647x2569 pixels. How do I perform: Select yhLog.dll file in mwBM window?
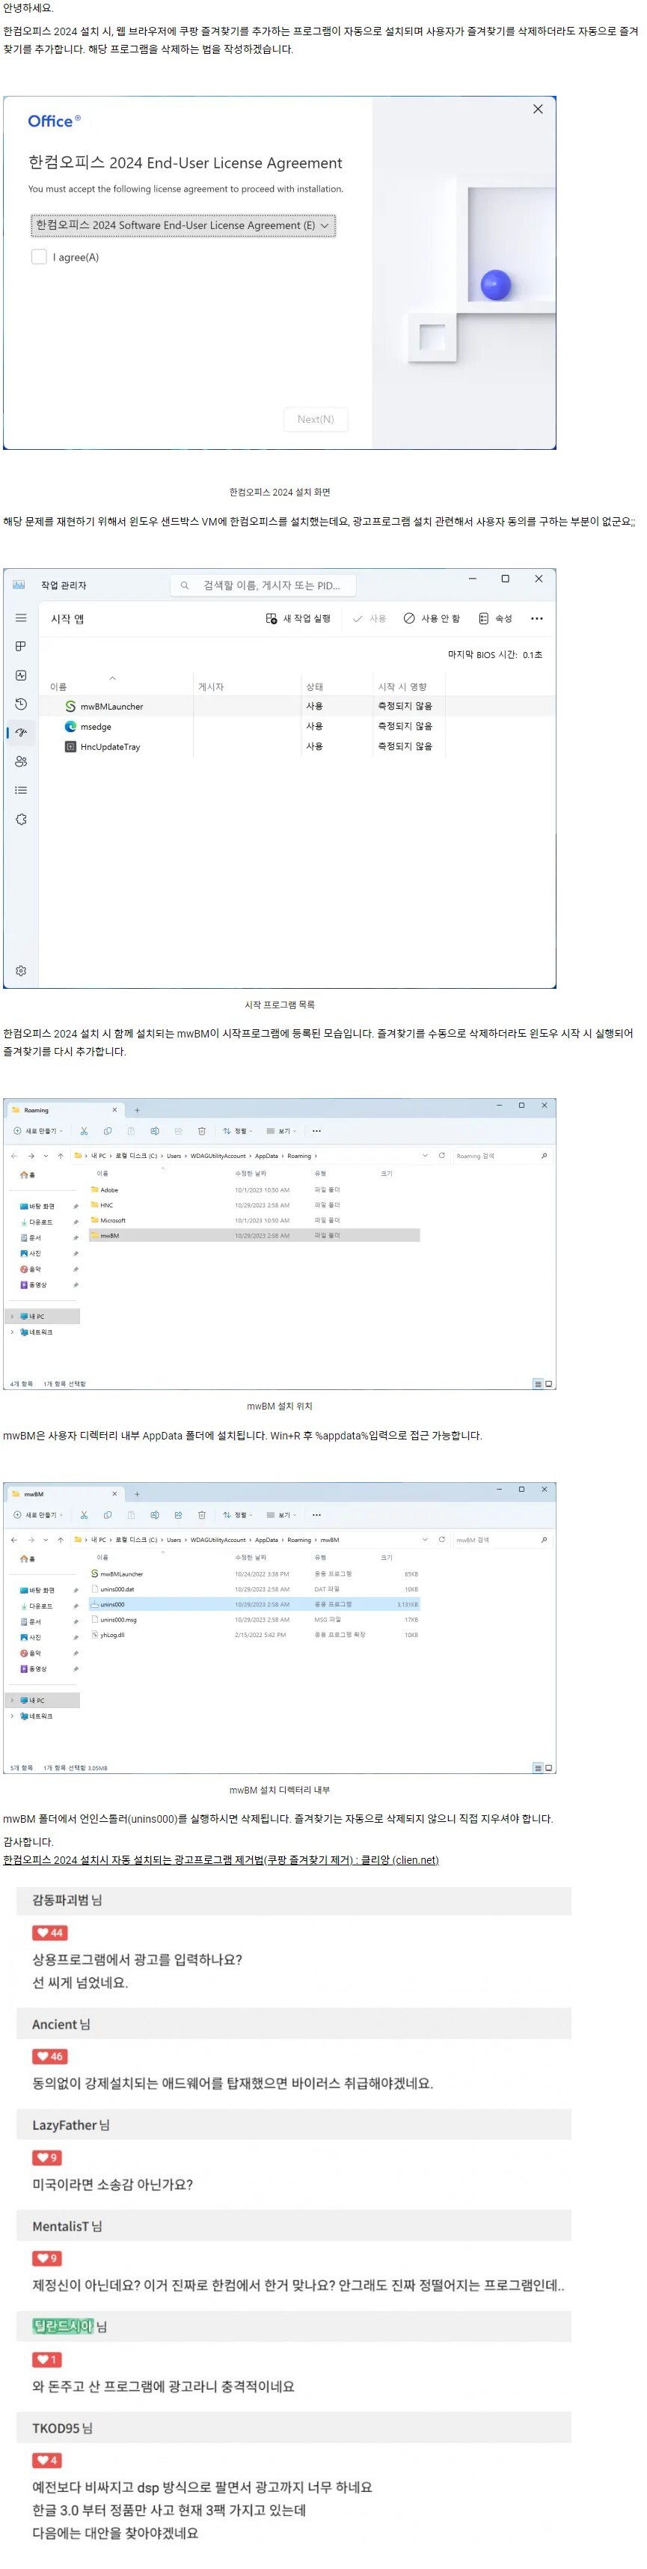(254, 1635)
